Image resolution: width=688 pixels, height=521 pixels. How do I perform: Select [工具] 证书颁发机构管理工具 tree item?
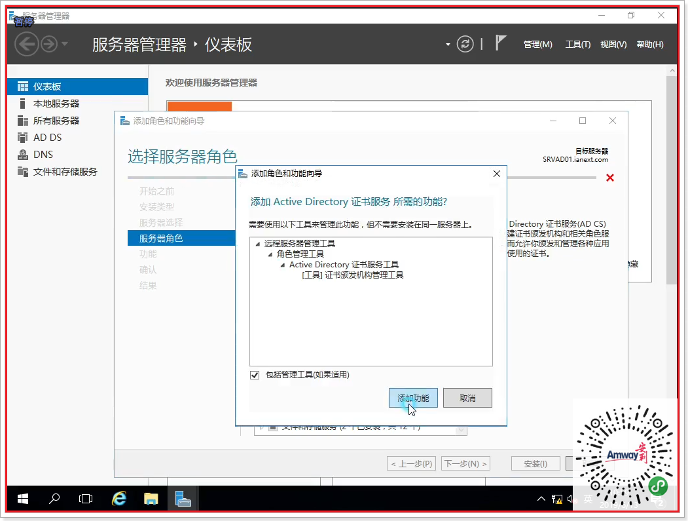[x=353, y=275]
